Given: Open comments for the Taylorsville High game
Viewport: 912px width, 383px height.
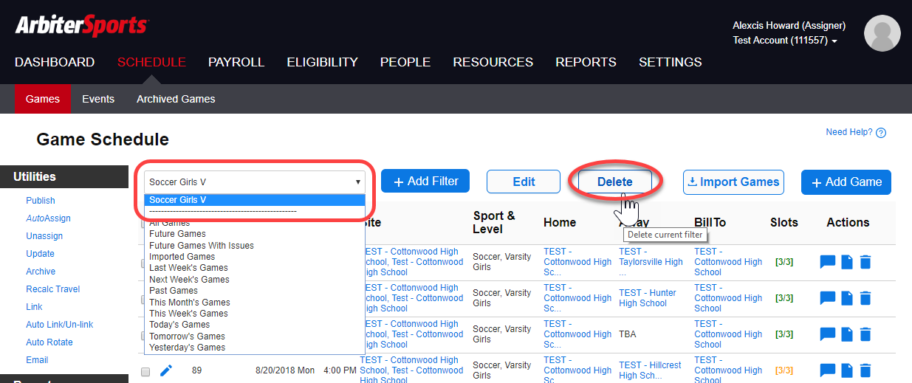Looking at the screenshot, I should [x=828, y=261].
